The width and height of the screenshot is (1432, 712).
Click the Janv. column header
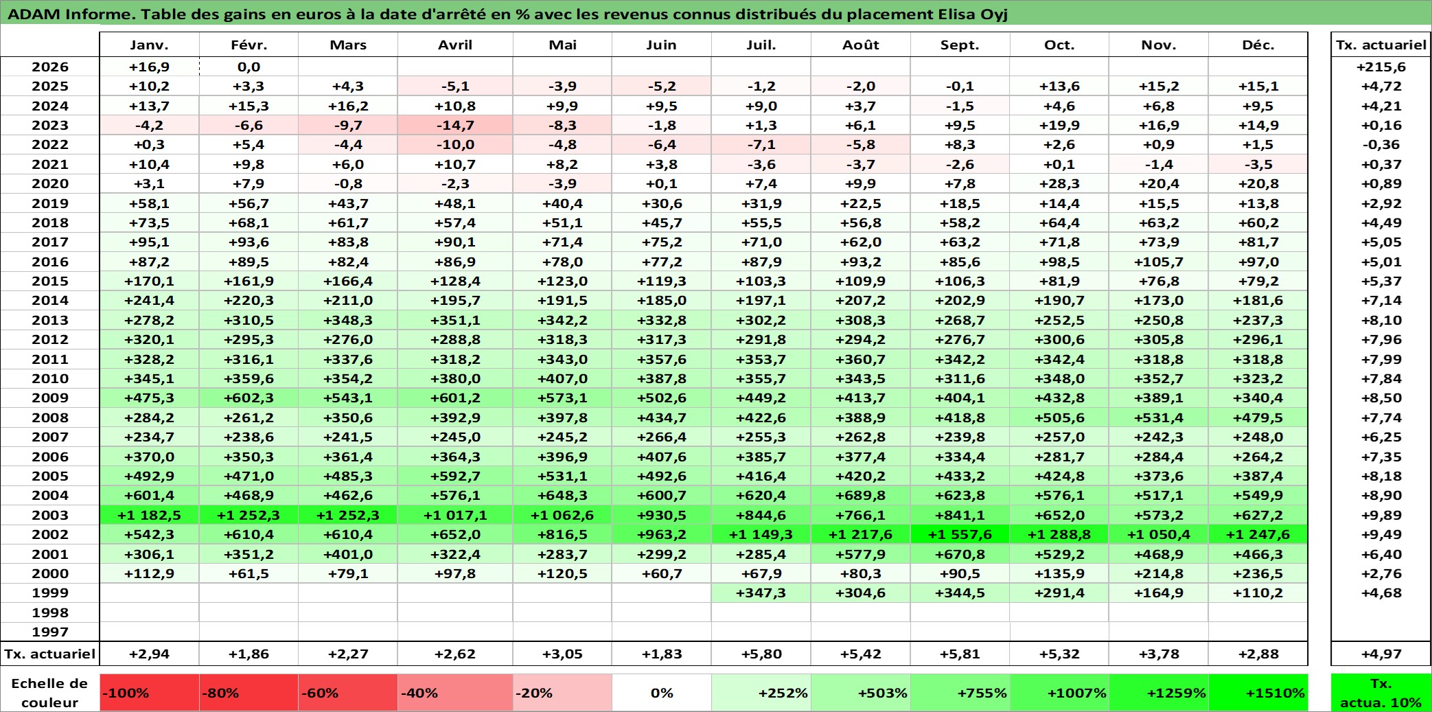click(149, 45)
